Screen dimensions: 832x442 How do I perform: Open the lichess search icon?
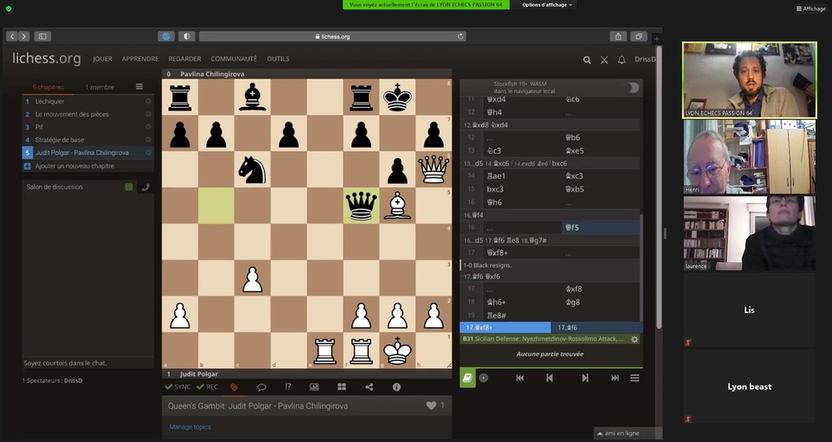coord(587,59)
